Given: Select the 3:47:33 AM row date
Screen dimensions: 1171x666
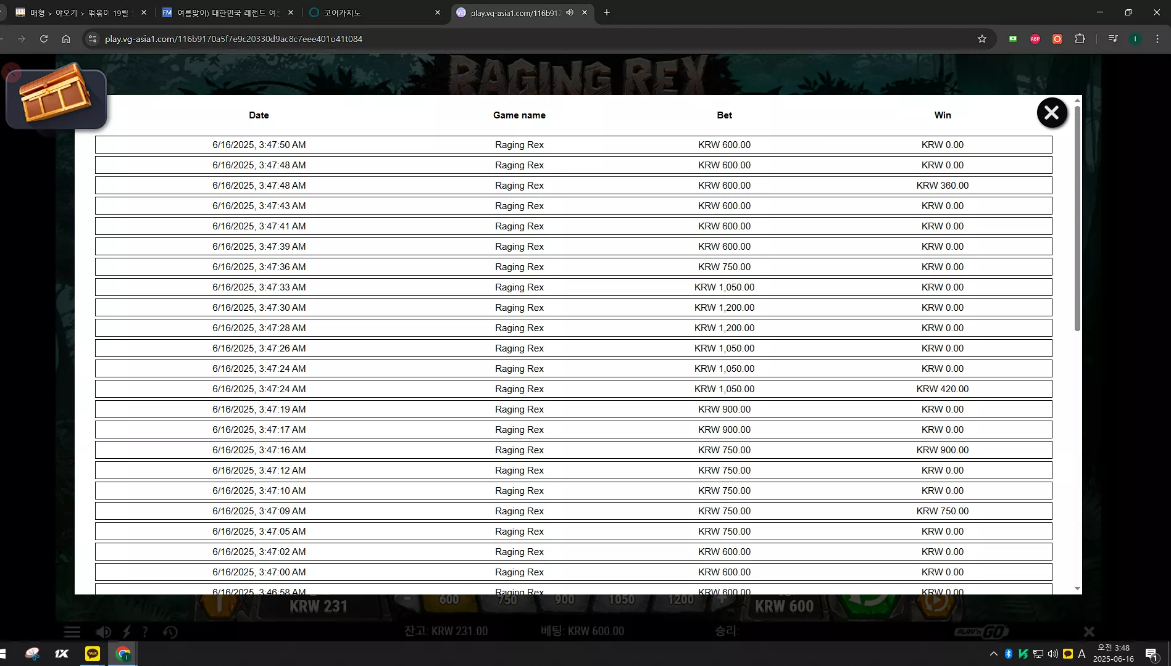Looking at the screenshot, I should 259,287.
